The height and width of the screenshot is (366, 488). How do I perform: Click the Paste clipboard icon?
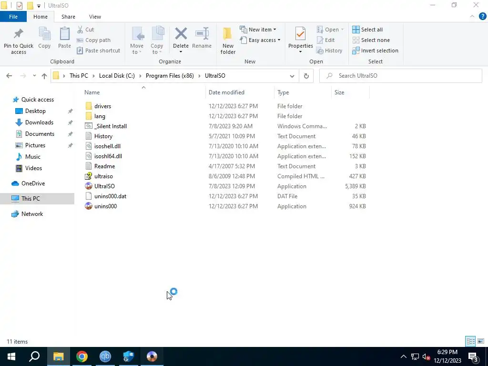pyautogui.click(x=64, y=34)
